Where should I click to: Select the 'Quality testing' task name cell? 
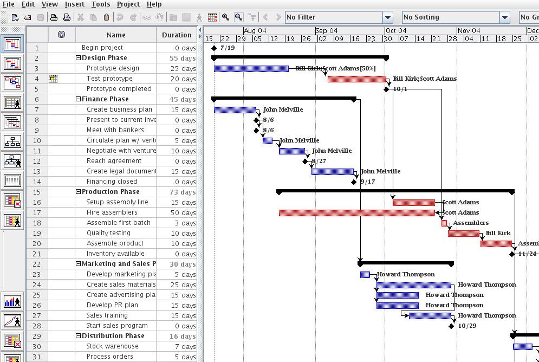point(116,233)
